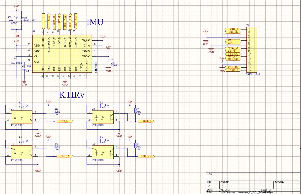Select the LSM9DS1 chip body S1
This screenshot has height=194, width=301.
tap(62, 54)
